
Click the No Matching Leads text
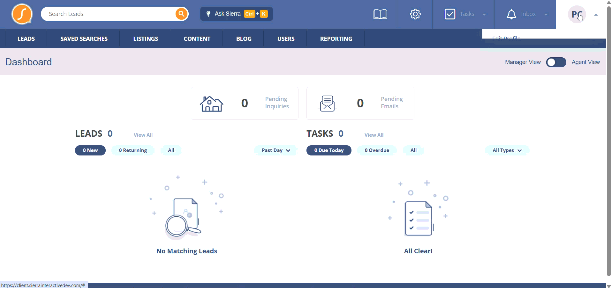[187, 251]
